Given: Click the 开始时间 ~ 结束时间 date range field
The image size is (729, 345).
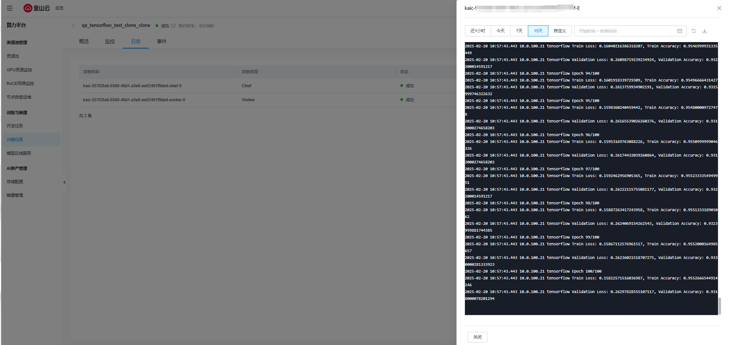Looking at the screenshot, I should point(630,31).
